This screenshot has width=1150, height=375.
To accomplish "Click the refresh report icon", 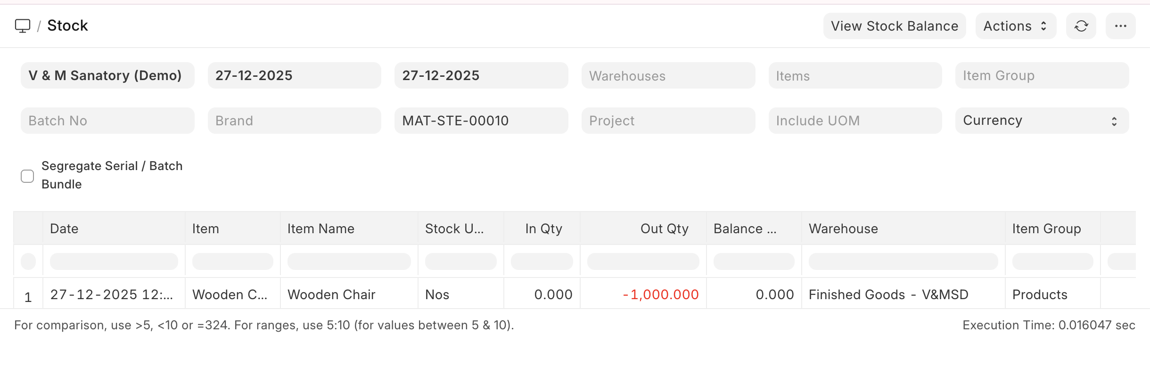I will (1082, 26).
